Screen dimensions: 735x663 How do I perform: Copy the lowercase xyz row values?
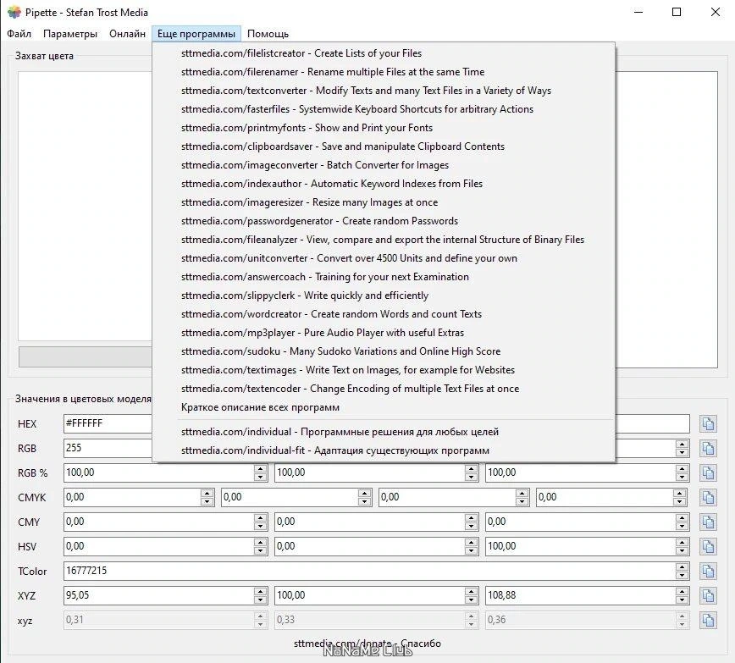pos(708,621)
